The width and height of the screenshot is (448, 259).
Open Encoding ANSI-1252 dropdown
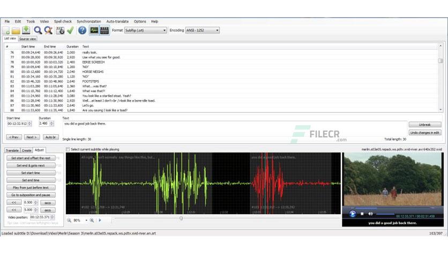tap(202, 31)
